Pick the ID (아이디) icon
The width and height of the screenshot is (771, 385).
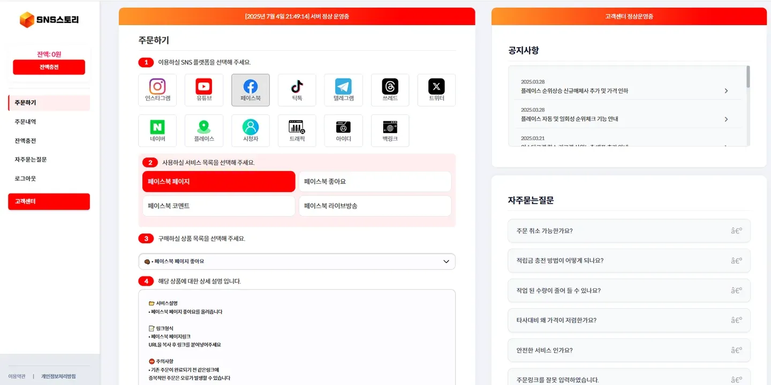click(x=344, y=130)
